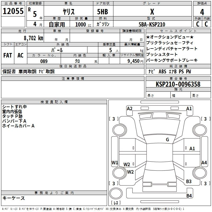Select the B3 damage marker on diagram
212x212 pixels.
(x=189, y=182)
